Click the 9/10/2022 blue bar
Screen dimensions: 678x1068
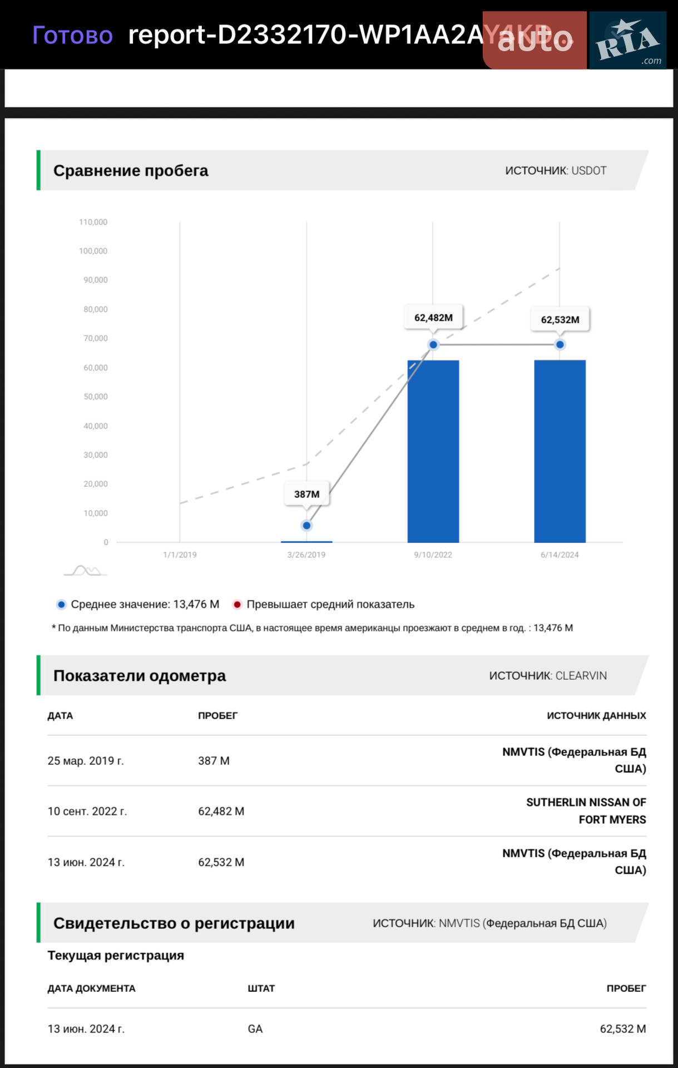[x=433, y=451]
